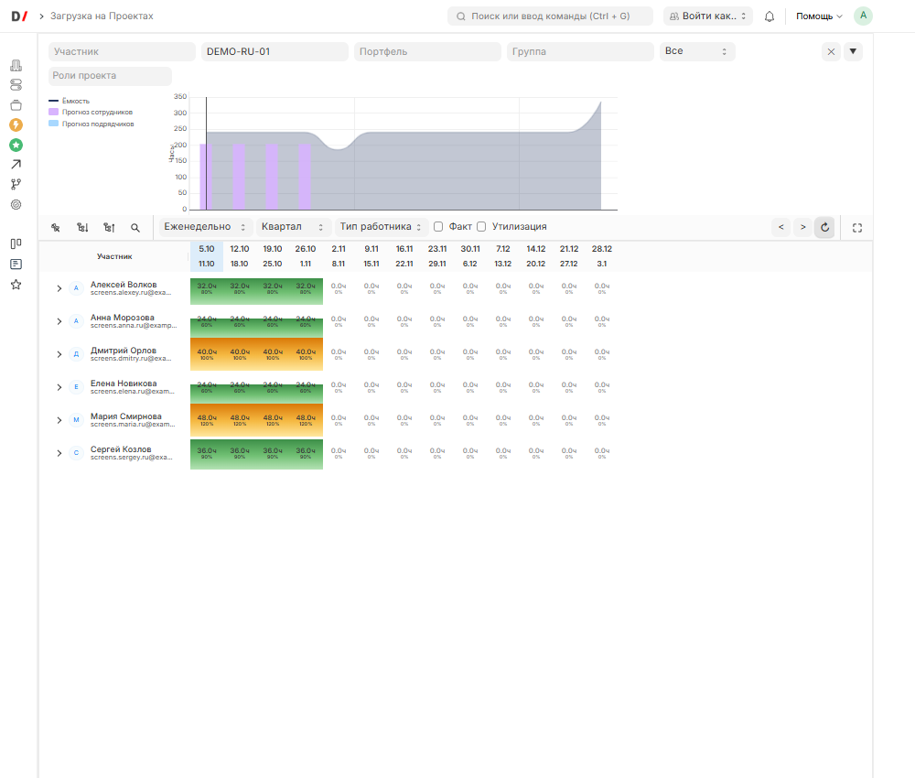Open the filter funnel menu button
Image resolution: width=915 pixels, height=778 pixels.
click(853, 51)
